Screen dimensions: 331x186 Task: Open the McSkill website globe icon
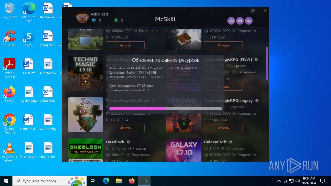231,21
